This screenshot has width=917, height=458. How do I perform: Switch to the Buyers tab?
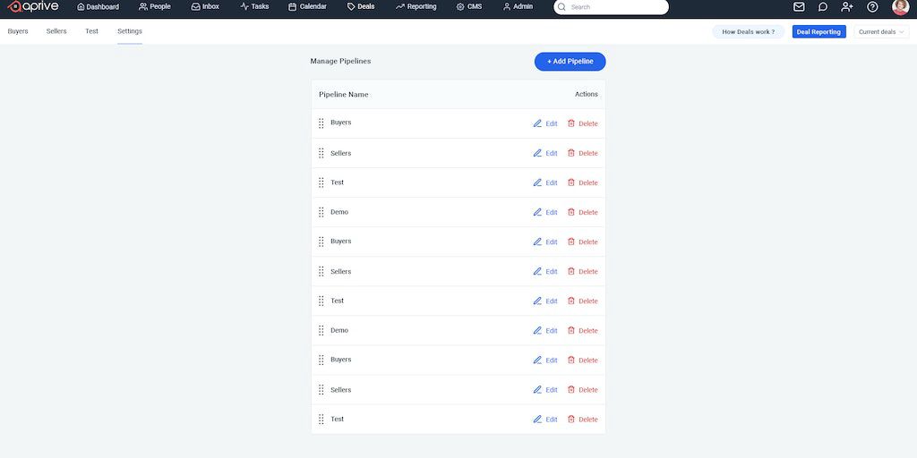click(18, 31)
